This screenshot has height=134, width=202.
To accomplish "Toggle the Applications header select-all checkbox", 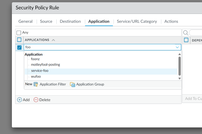I will [x=19, y=40].
